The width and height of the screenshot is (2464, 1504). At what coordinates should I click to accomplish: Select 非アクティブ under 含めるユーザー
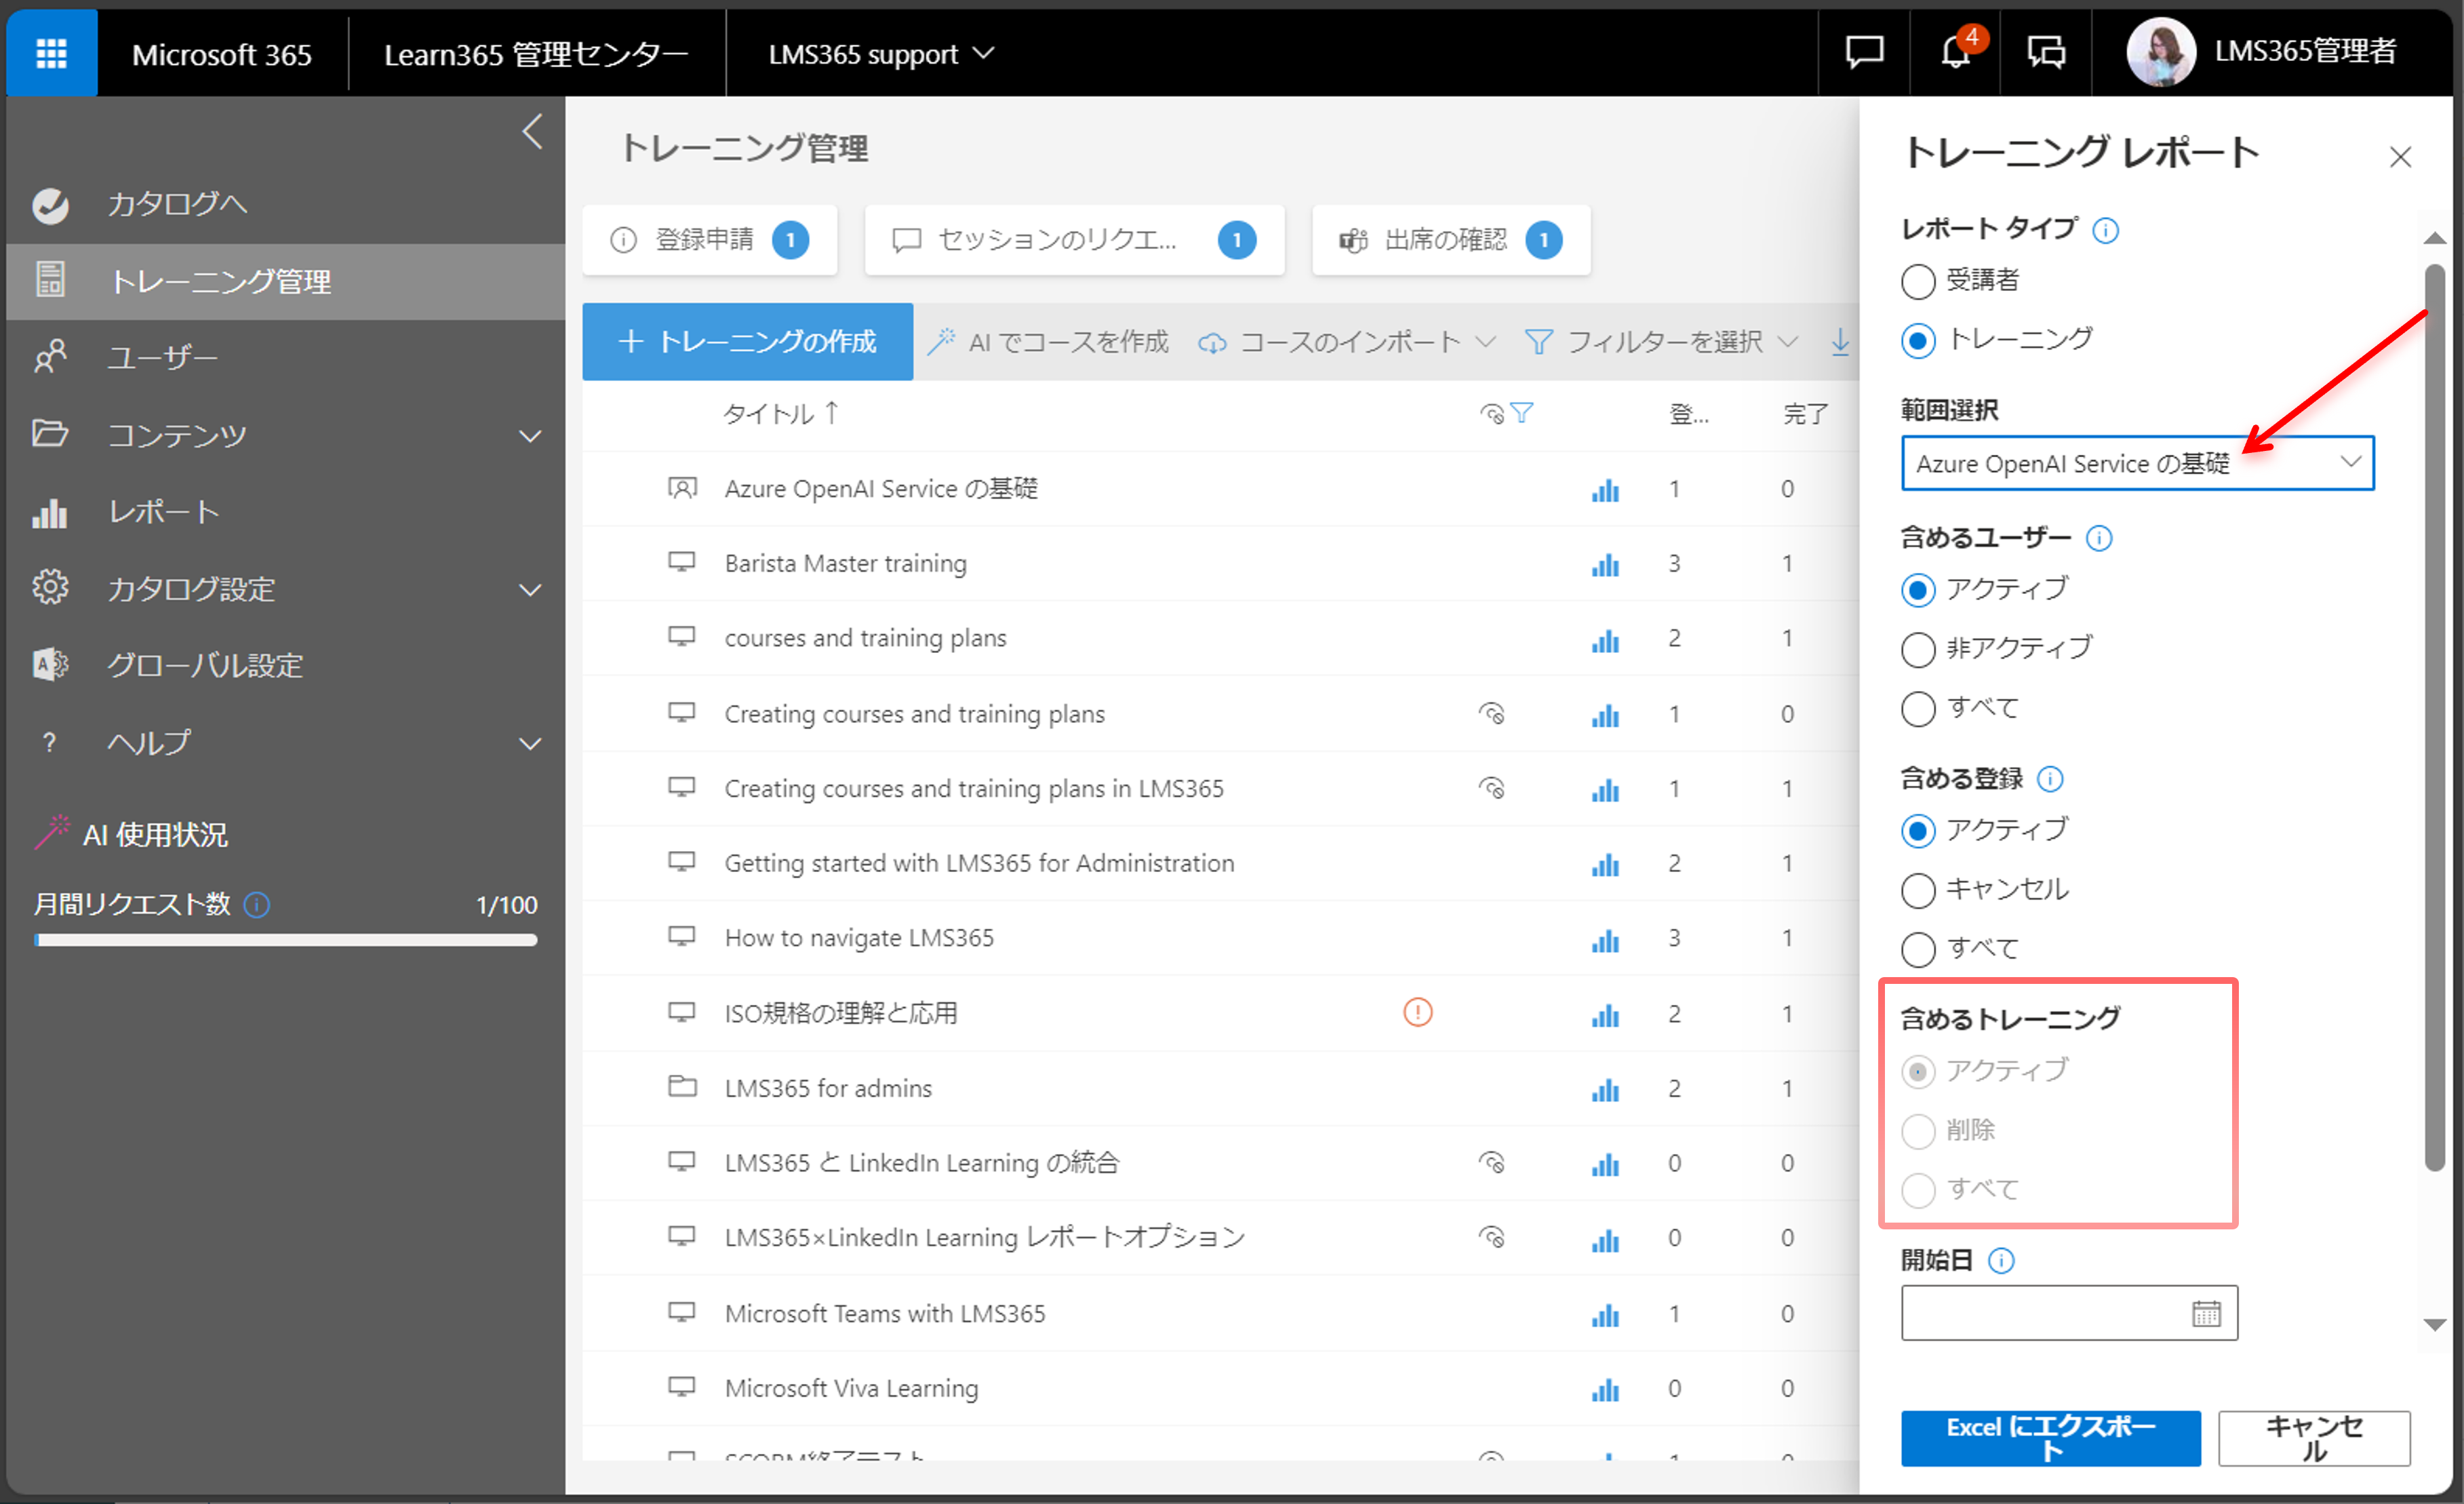click(x=1917, y=649)
